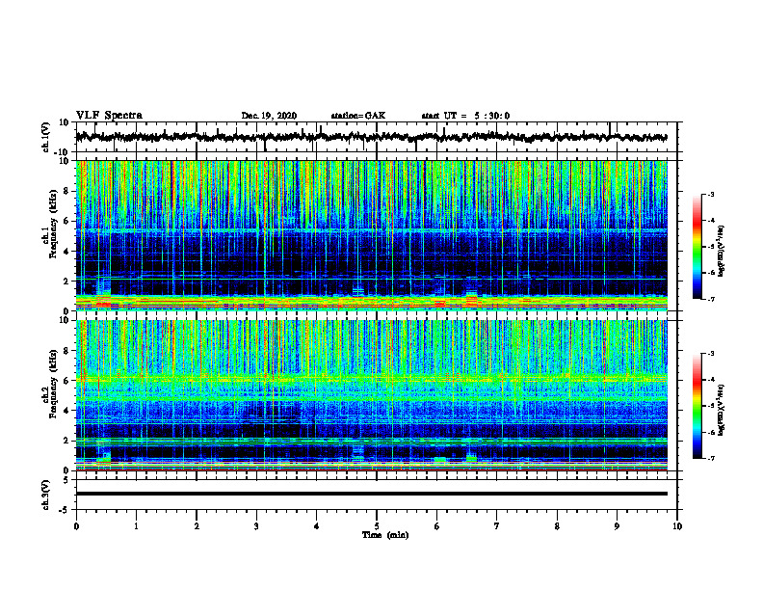Select the "start UT = 5 :30: 0" text
The width and height of the screenshot is (763, 590).
coord(465,116)
